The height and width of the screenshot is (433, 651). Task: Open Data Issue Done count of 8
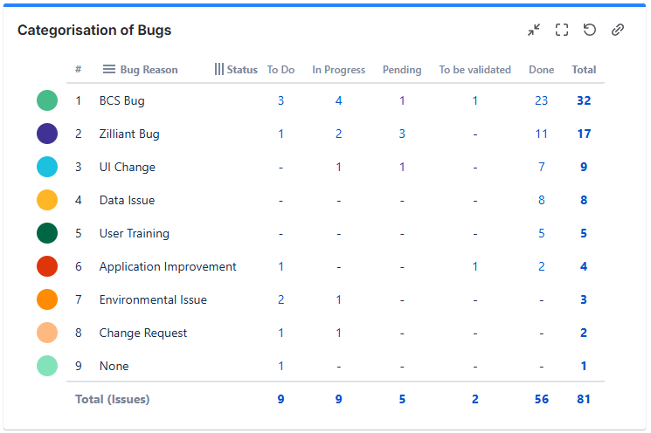(x=541, y=200)
